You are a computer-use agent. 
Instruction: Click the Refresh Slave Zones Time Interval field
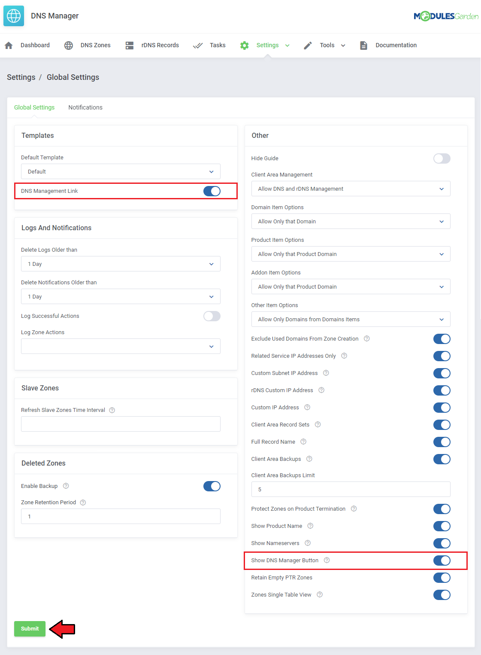121,424
